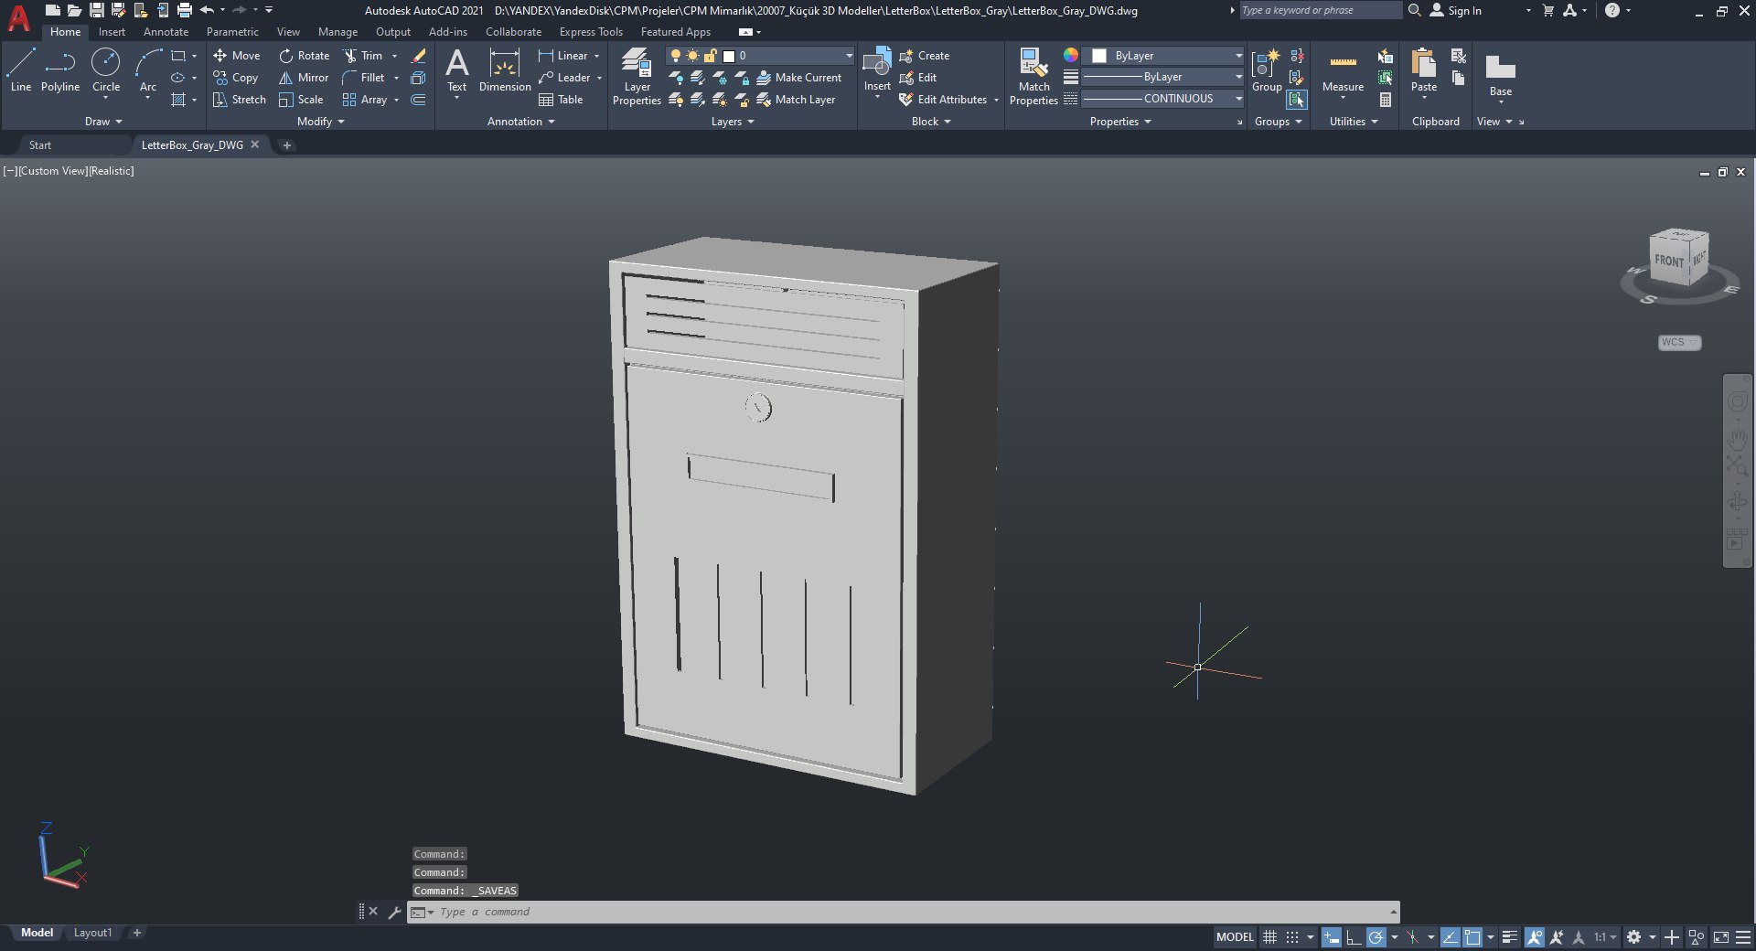Click the object color wheel icon
The width and height of the screenshot is (1756, 951).
pyautogui.click(x=1071, y=56)
